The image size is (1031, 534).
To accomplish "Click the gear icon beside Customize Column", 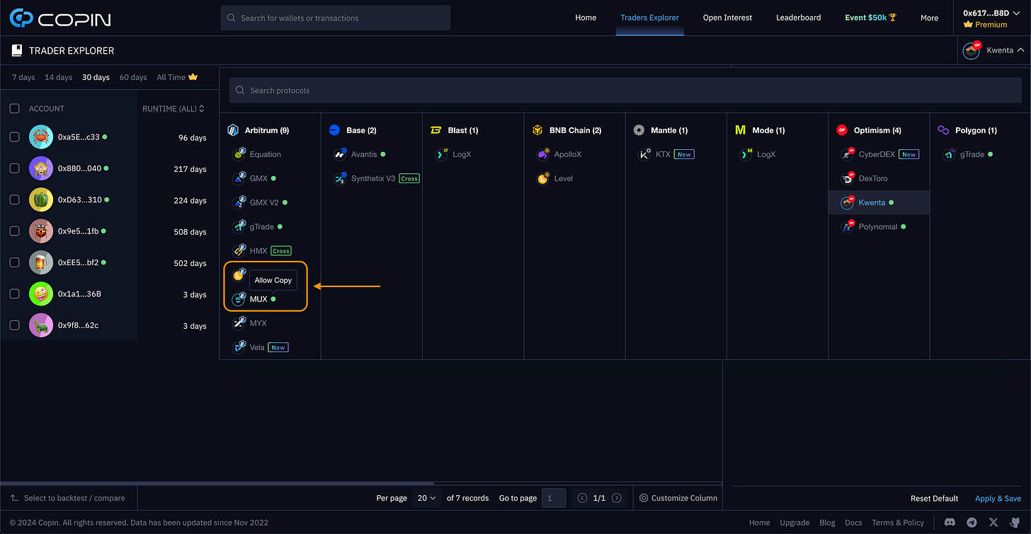I will [644, 498].
